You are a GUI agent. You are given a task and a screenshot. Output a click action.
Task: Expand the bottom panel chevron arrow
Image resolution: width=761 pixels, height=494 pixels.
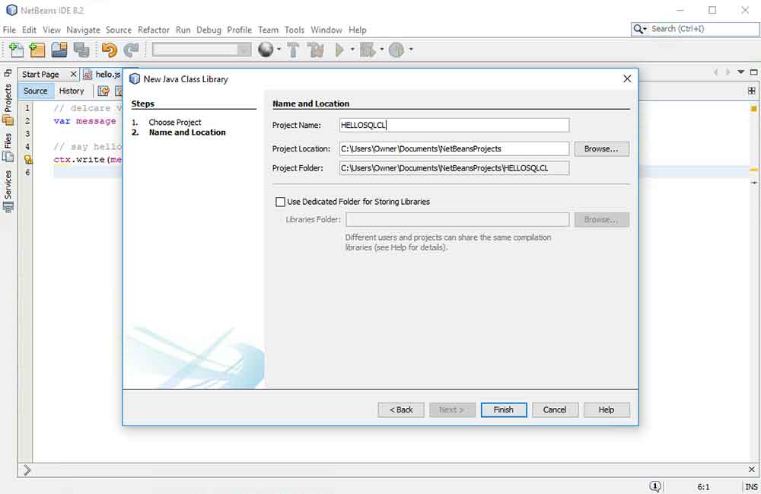pyautogui.click(x=27, y=470)
